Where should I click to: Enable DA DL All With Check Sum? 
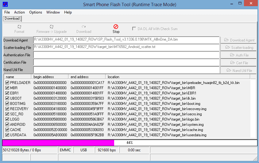[x=134, y=29]
